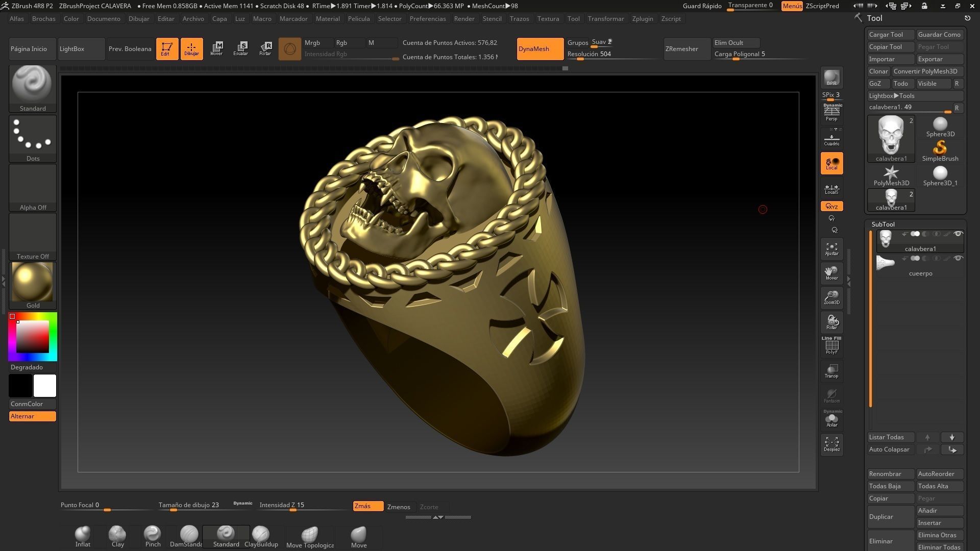Click the ConmColor button
This screenshot has width=980, height=551.
[x=33, y=404]
